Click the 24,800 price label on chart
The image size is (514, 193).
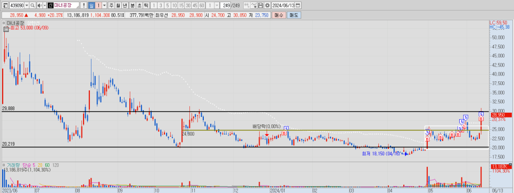coord(188,133)
